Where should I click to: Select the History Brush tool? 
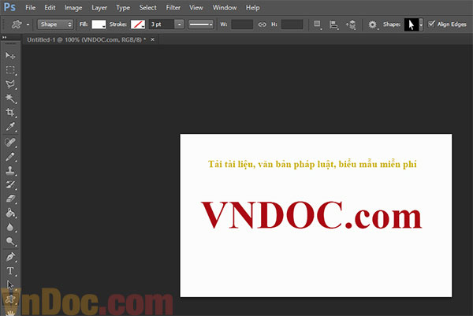click(x=10, y=184)
